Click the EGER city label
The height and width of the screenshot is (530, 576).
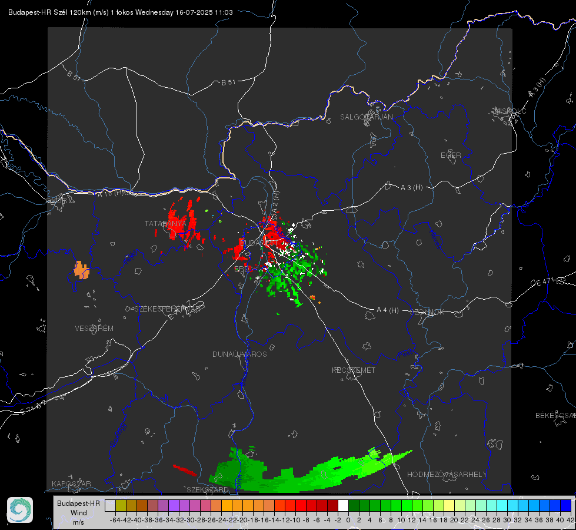[451, 155]
